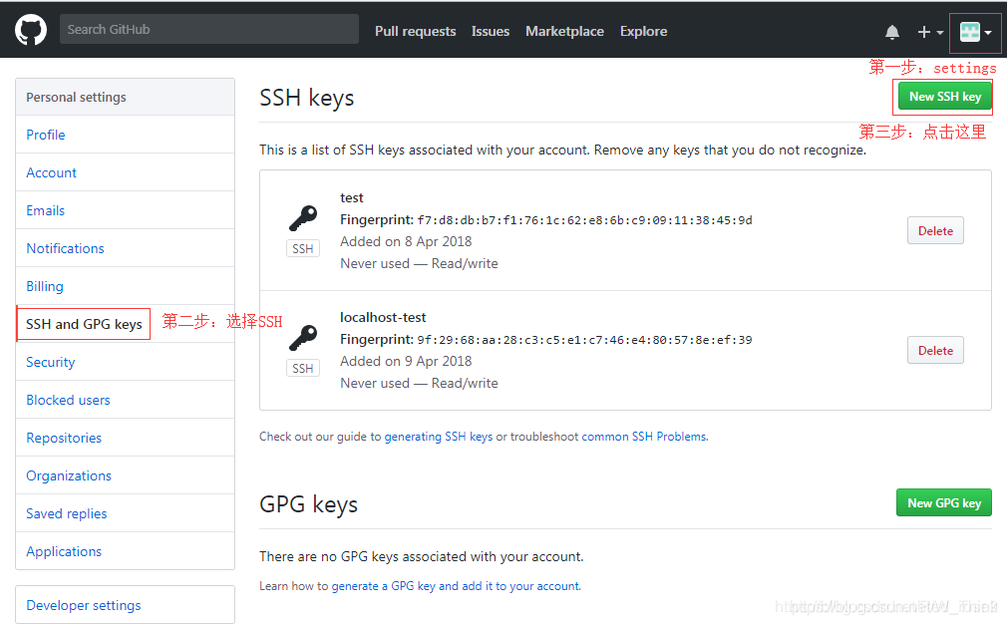Click the GitHub Octocat logo
This screenshot has width=1007, height=625.
31,30
